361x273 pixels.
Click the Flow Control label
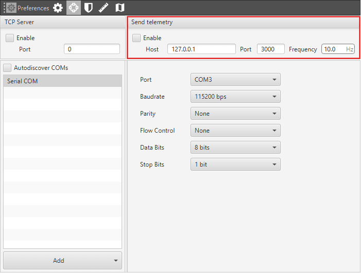click(x=157, y=131)
